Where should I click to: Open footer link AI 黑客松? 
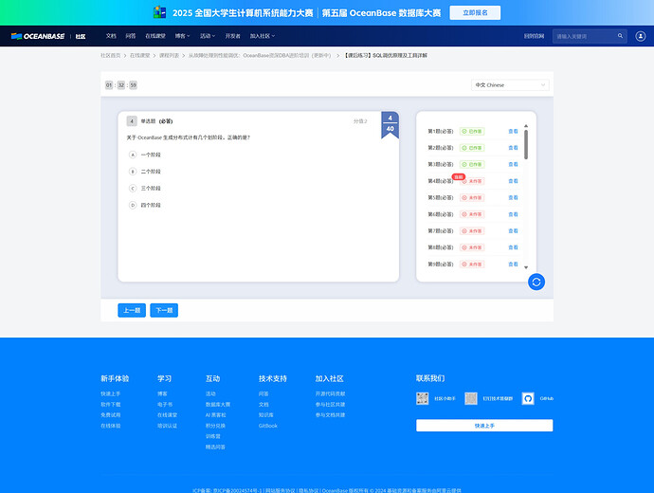[x=216, y=415]
